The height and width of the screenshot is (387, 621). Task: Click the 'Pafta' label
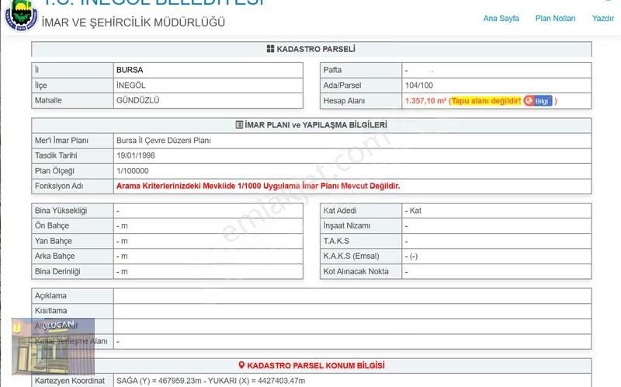coord(332,70)
